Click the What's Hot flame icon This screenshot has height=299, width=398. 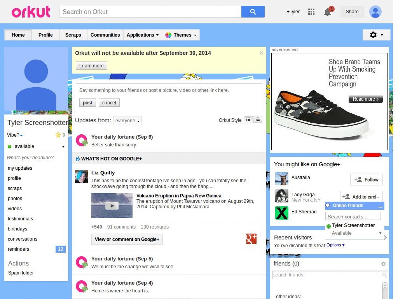point(78,159)
